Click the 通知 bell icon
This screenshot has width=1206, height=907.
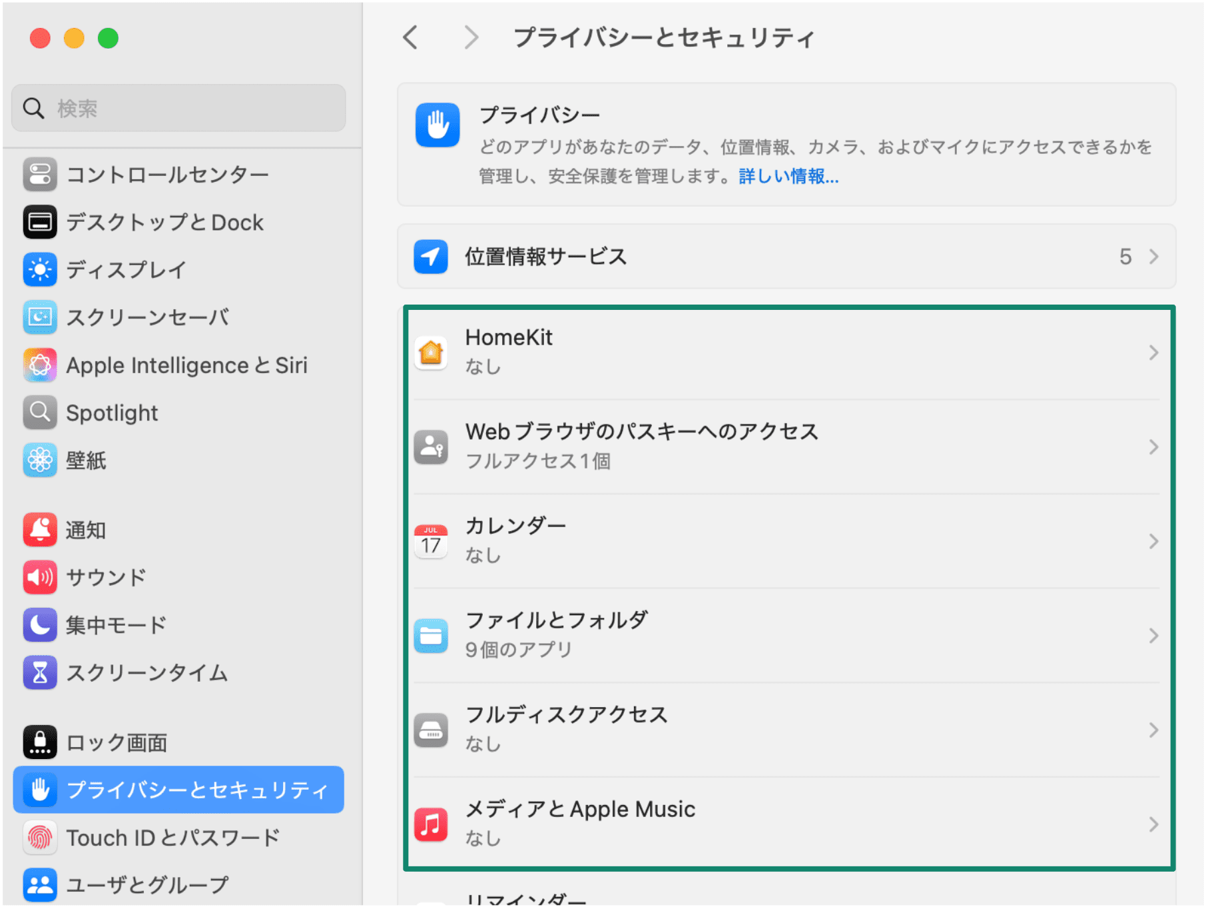(39, 530)
